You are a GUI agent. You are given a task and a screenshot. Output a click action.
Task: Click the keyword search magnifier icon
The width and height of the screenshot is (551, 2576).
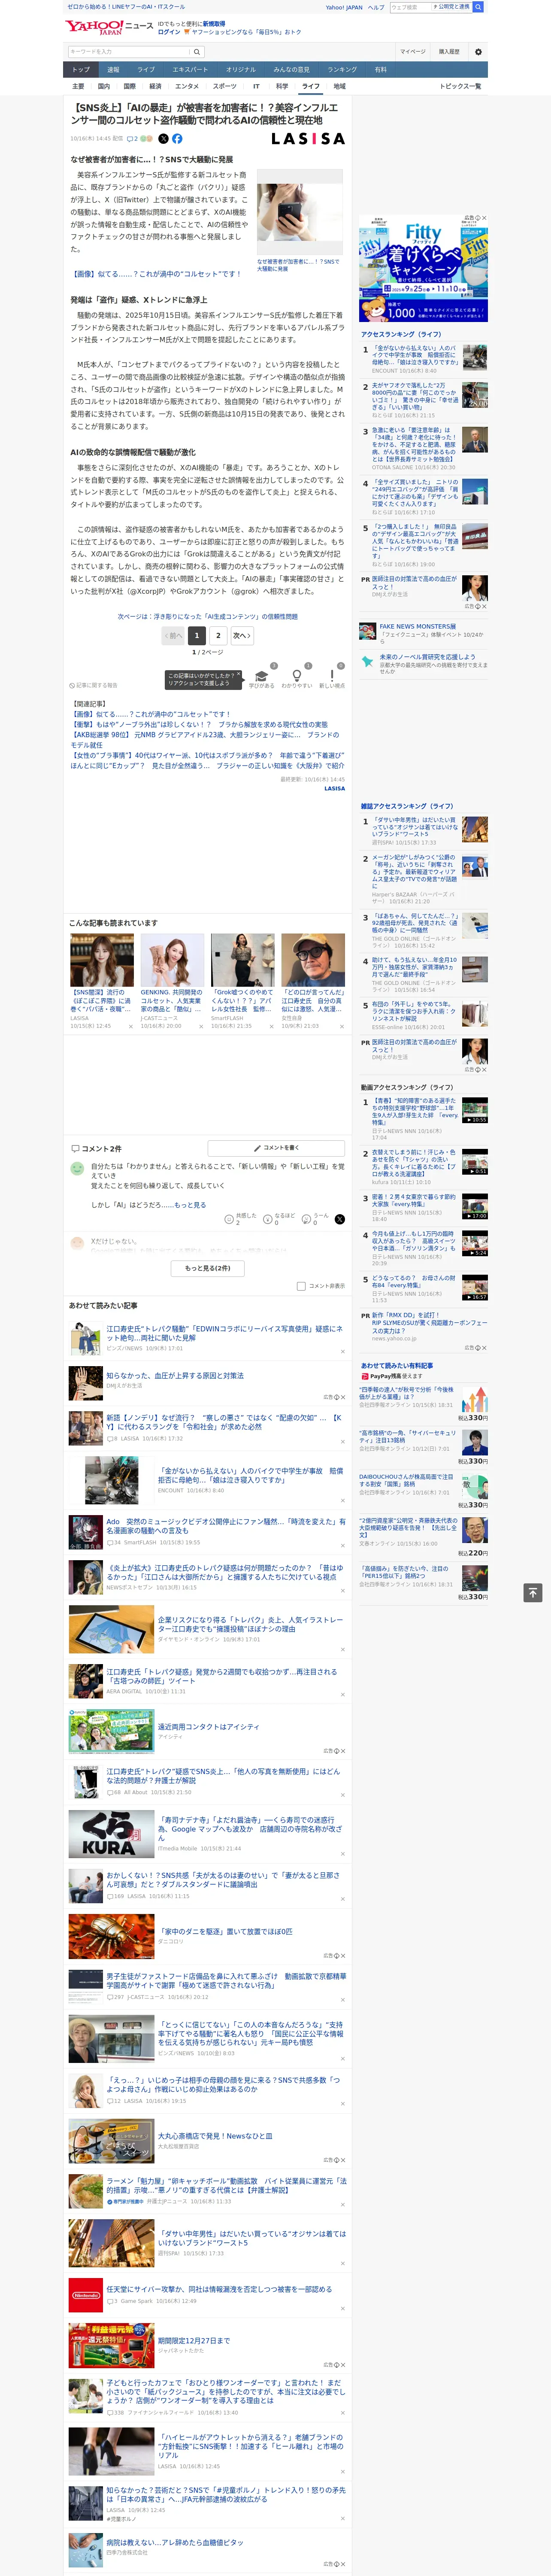point(197,51)
